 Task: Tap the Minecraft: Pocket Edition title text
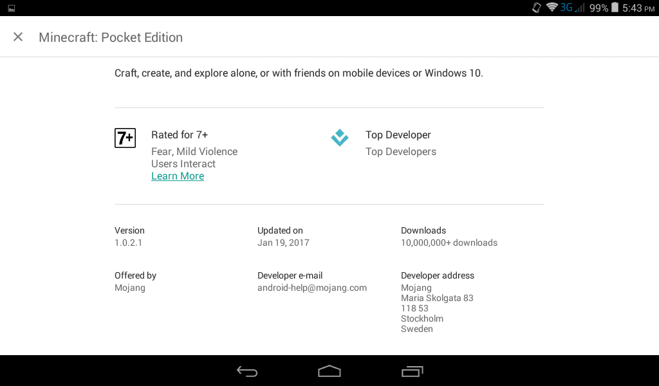[x=111, y=37]
